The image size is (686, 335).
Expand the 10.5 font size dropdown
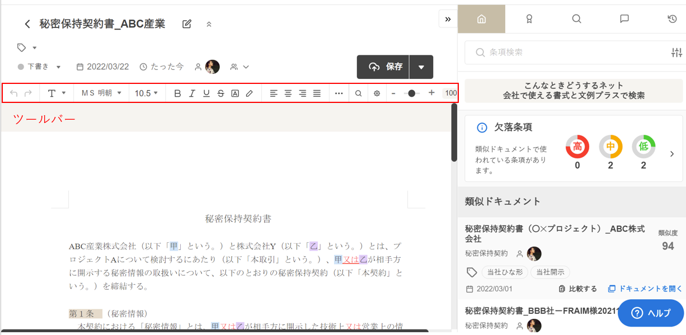click(x=146, y=93)
